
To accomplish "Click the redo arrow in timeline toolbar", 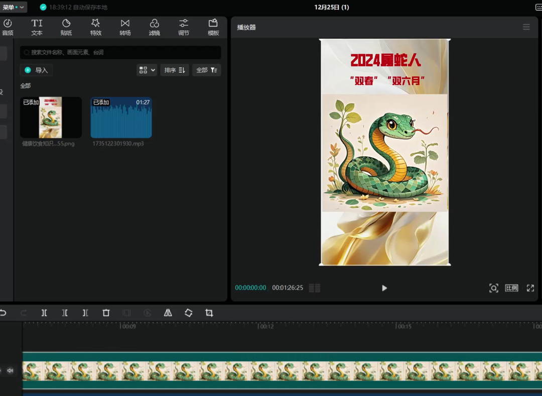I will pos(24,313).
